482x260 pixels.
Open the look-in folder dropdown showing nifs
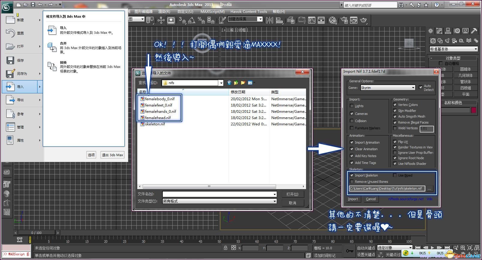pyautogui.click(x=192, y=83)
